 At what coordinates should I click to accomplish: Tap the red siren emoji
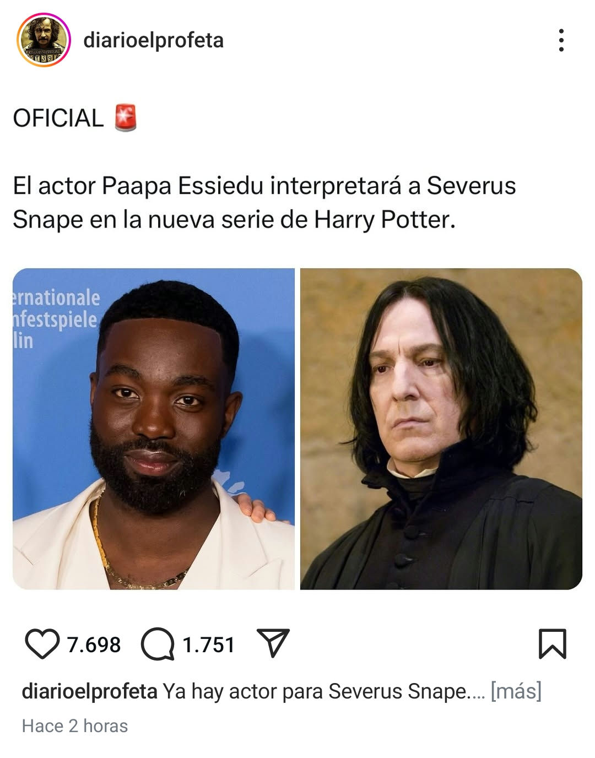(126, 118)
